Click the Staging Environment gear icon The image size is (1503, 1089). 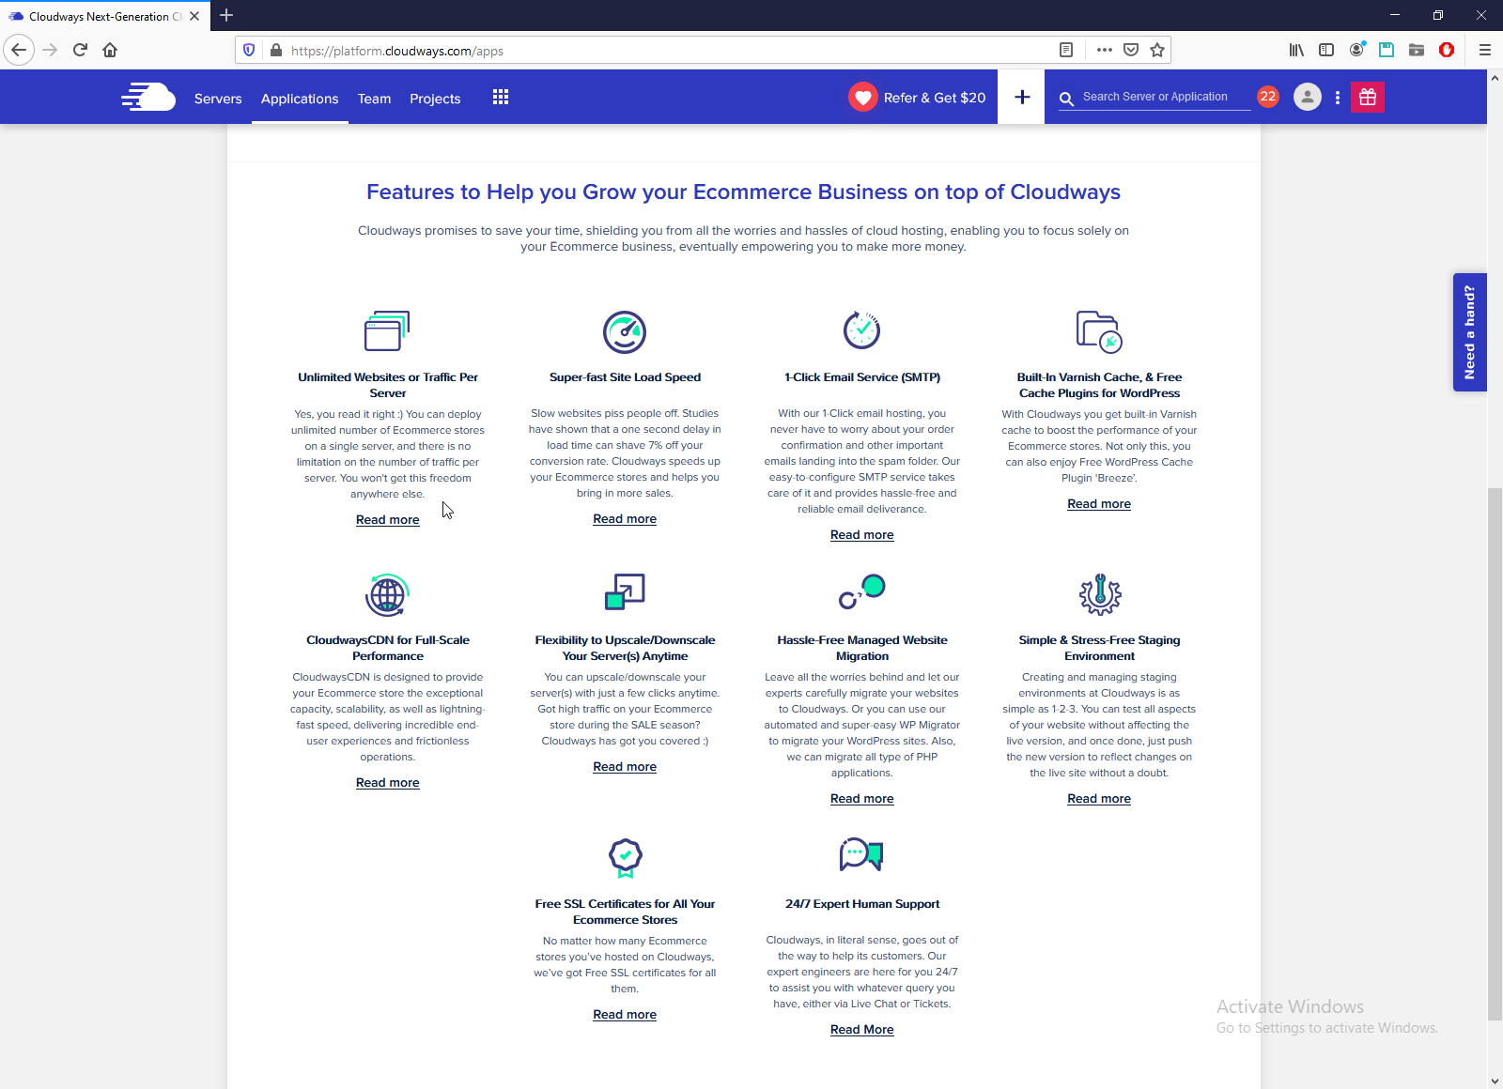coord(1100,594)
